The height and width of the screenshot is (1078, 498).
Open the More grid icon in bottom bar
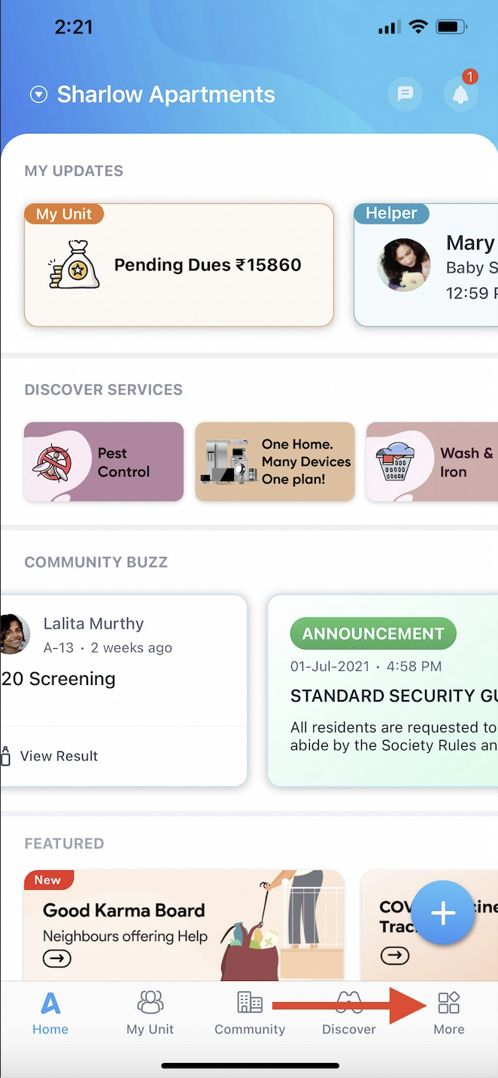[x=448, y=1003]
